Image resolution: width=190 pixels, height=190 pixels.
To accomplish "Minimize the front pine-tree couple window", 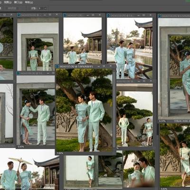I will 98,66.
